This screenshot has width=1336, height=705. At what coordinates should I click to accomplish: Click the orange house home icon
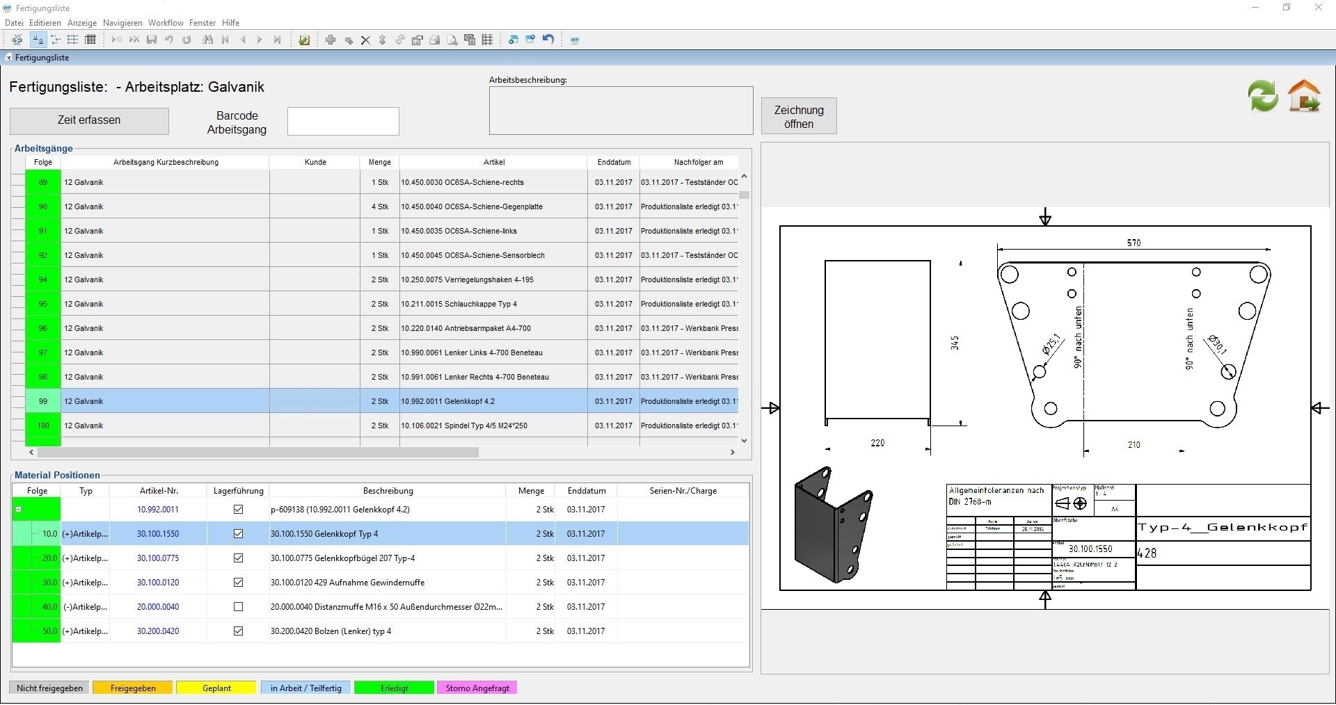[1304, 96]
